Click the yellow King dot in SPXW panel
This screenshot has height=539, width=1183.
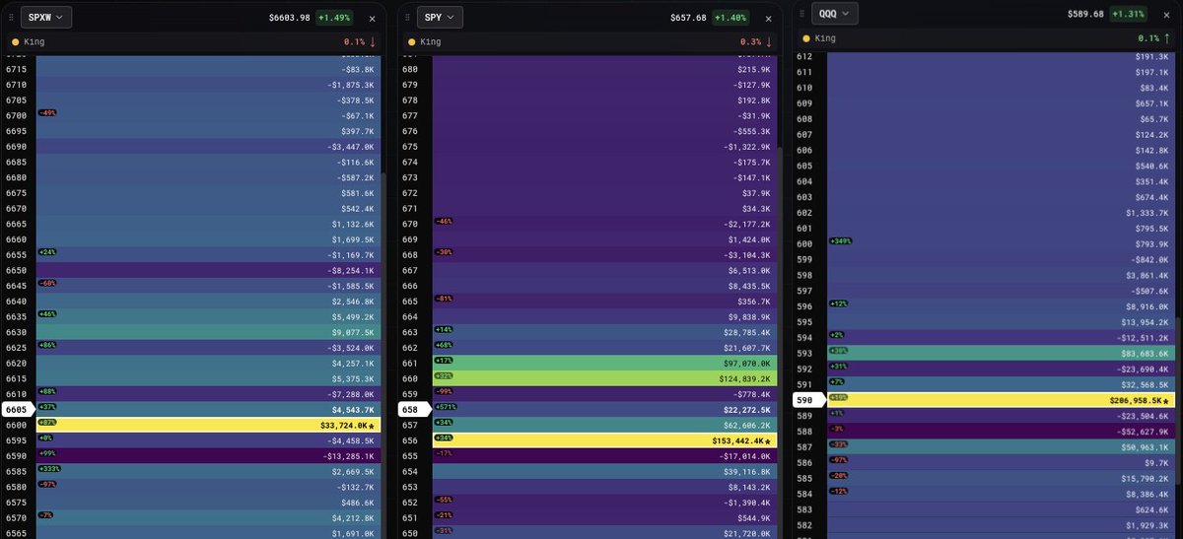(15, 42)
